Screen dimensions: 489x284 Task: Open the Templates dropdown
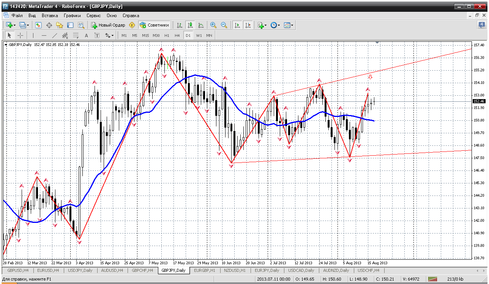click(289, 25)
